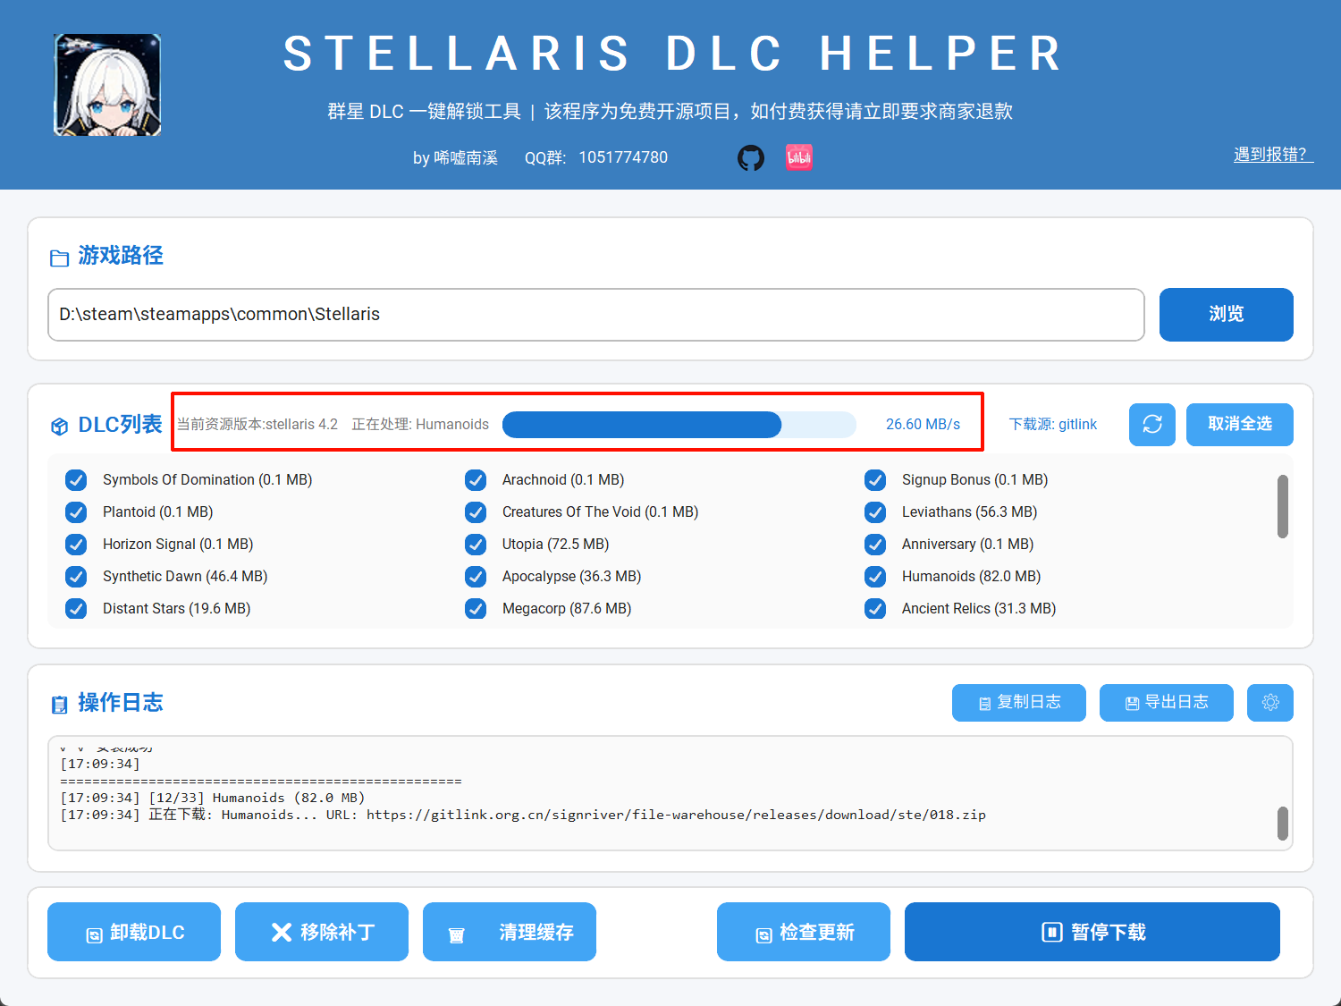Uncheck the Plantoid checkbox
Image resolution: width=1341 pixels, height=1006 pixels.
click(x=76, y=512)
